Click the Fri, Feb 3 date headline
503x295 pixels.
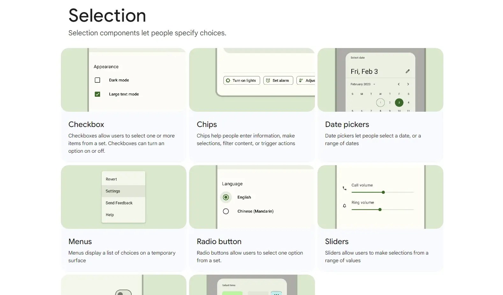point(364,72)
